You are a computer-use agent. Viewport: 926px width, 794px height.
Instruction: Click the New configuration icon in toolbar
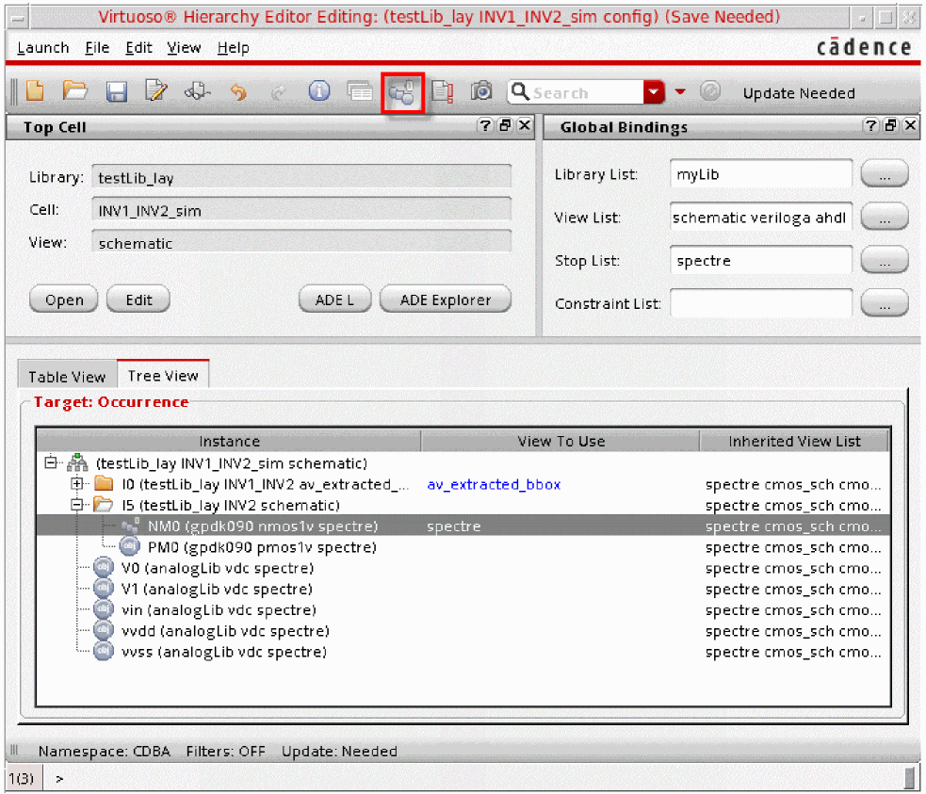point(35,91)
